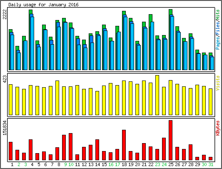Screen dimensions: 222x169
Task: Click the yellow Visits legend label
Action: coord(218,83)
